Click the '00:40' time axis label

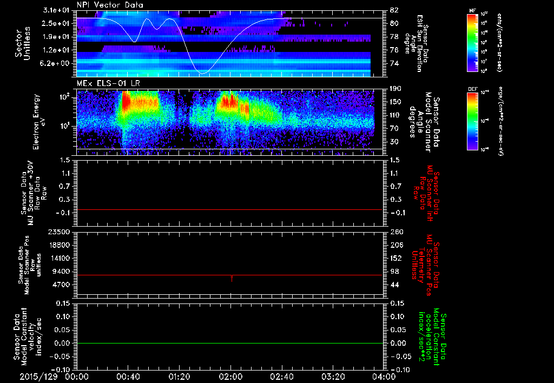click(128, 377)
